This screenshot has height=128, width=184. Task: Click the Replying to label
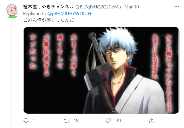(x=34, y=14)
